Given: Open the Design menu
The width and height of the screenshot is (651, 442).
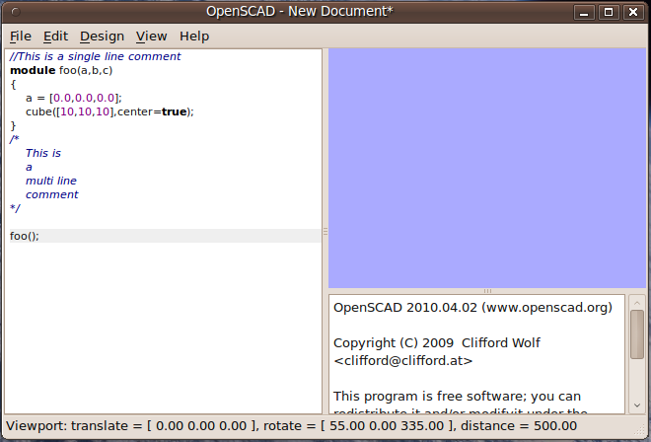Looking at the screenshot, I should 102,37.
